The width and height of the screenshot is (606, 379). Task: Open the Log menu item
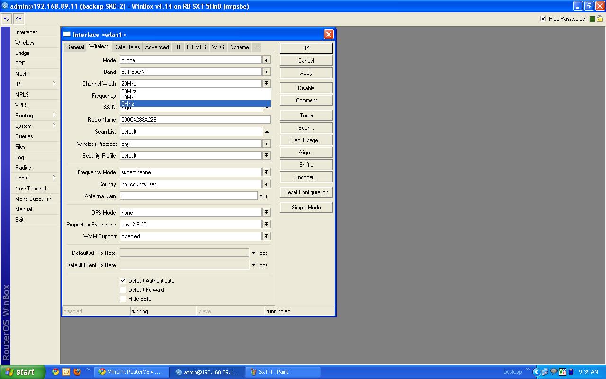tap(35, 157)
